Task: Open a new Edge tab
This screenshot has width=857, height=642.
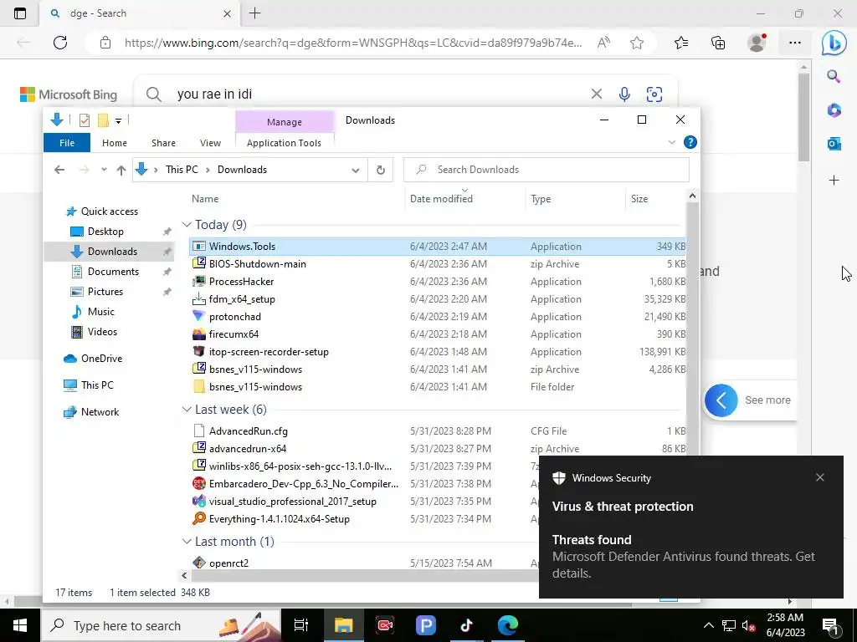Action: [x=254, y=13]
